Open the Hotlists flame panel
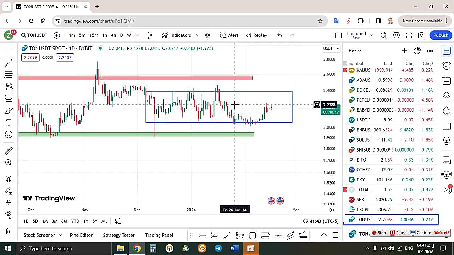Image resolution: width=454 pixels, height=255 pixels. tap(447, 110)
